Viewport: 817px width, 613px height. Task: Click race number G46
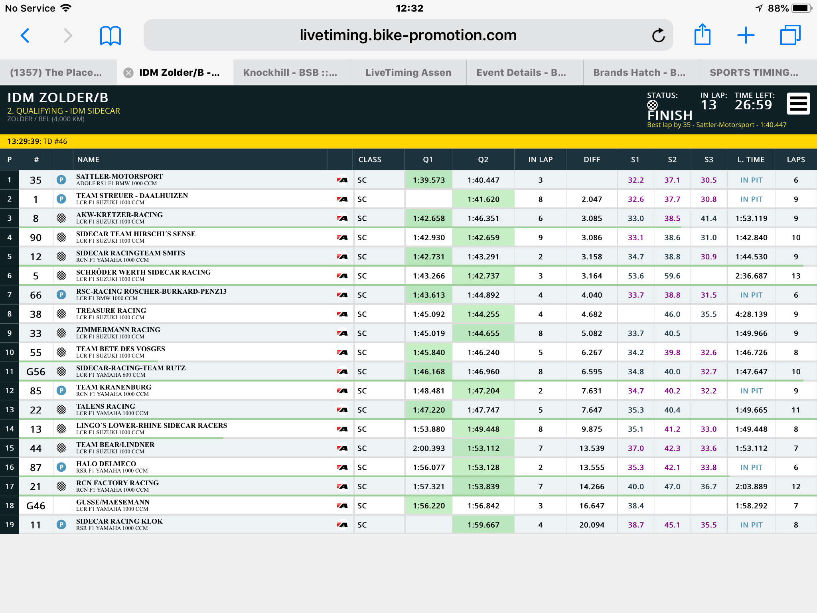[36, 506]
